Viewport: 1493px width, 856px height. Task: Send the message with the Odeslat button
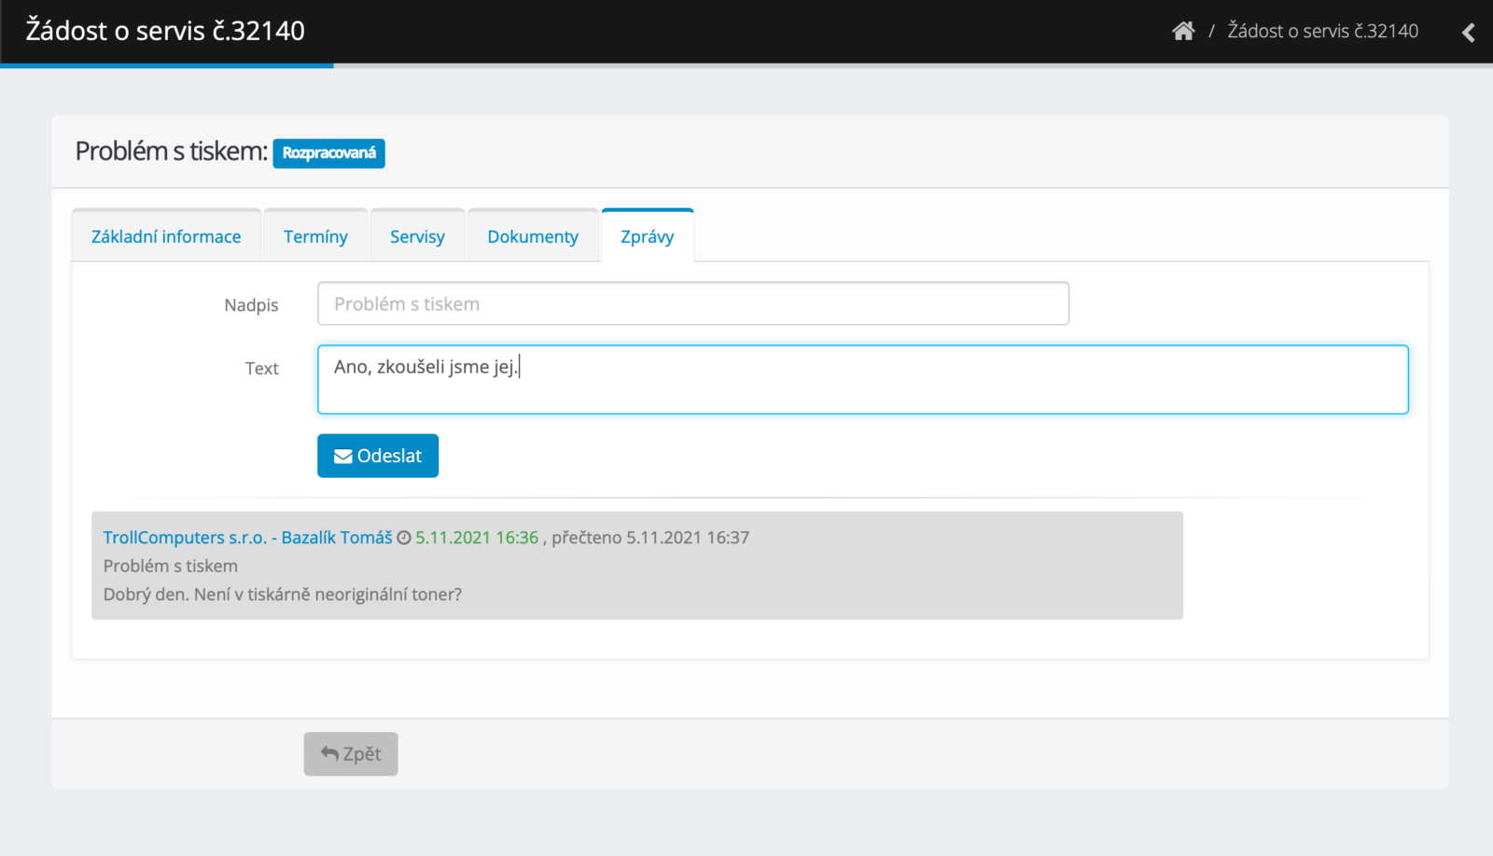(x=378, y=456)
